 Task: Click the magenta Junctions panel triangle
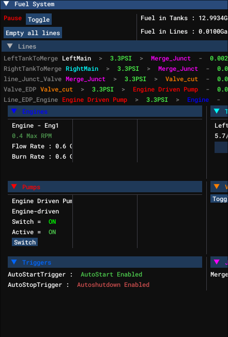(217, 262)
